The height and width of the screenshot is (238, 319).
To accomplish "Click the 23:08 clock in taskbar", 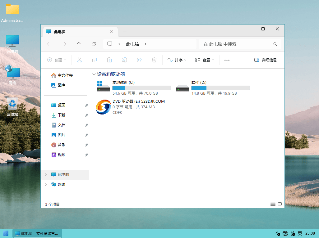I will pos(310,233).
